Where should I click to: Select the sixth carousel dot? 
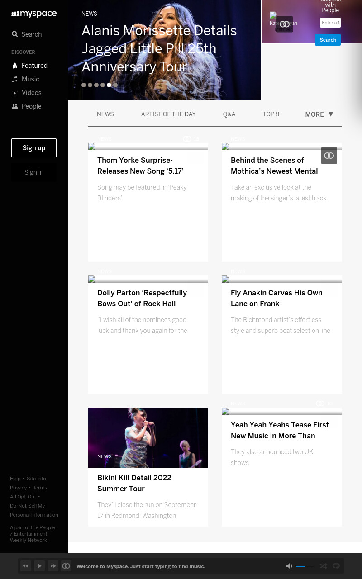click(x=115, y=85)
